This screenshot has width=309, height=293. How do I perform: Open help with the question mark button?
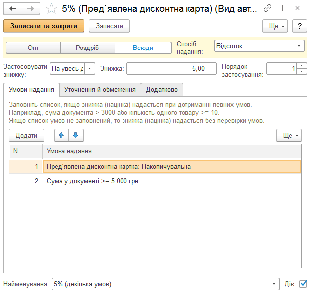(x=300, y=26)
